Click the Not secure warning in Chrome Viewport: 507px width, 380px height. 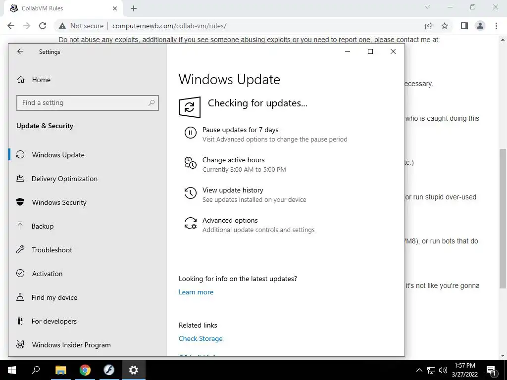81,26
